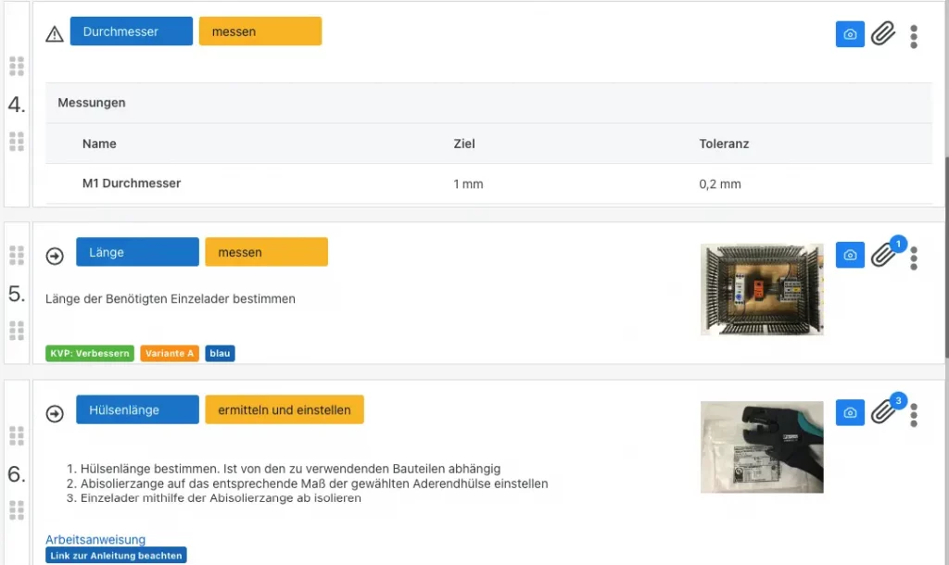Open the stripping pliers thumbnail image
This screenshot has height=565, width=949.
[762, 446]
